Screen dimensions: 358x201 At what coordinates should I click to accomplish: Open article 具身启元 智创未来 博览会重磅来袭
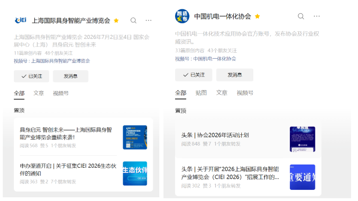pyautogui.click(x=66, y=134)
